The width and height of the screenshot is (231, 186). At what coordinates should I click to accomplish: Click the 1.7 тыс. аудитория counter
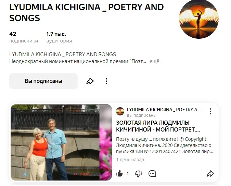pyautogui.click(x=59, y=37)
